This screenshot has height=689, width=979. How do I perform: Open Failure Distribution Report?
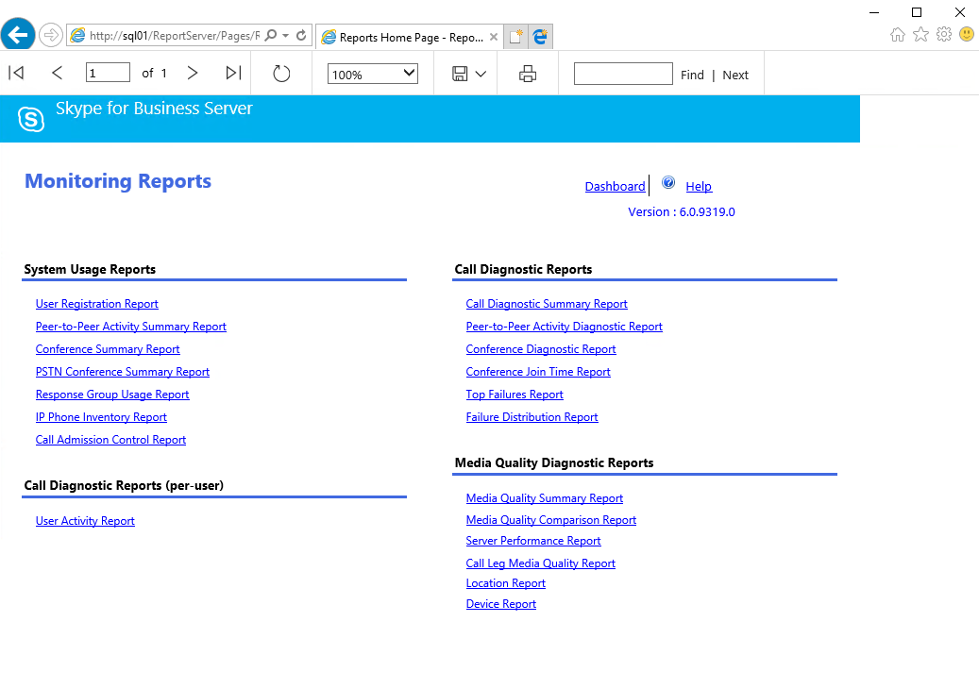pyautogui.click(x=532, y=417)
